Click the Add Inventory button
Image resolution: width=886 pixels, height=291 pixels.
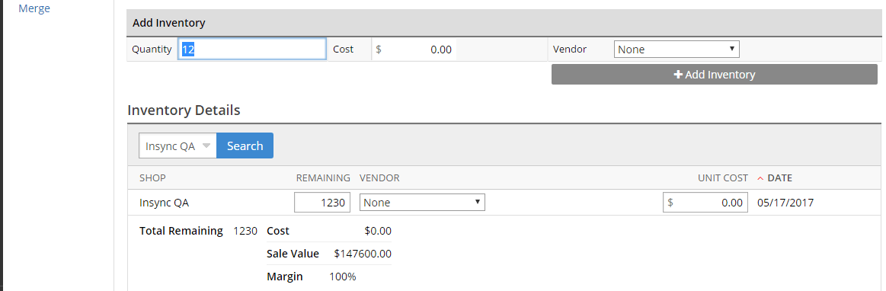pyautogui.click(x=715, y=75)
